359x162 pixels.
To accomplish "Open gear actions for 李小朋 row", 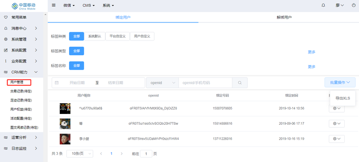I will coord(337,139).
